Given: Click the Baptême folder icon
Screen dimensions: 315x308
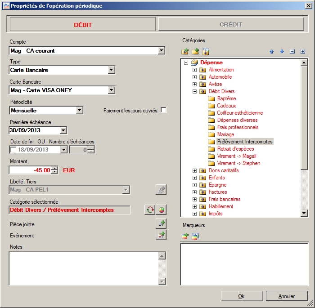Looking at the screenshot, I should point(211,98).
